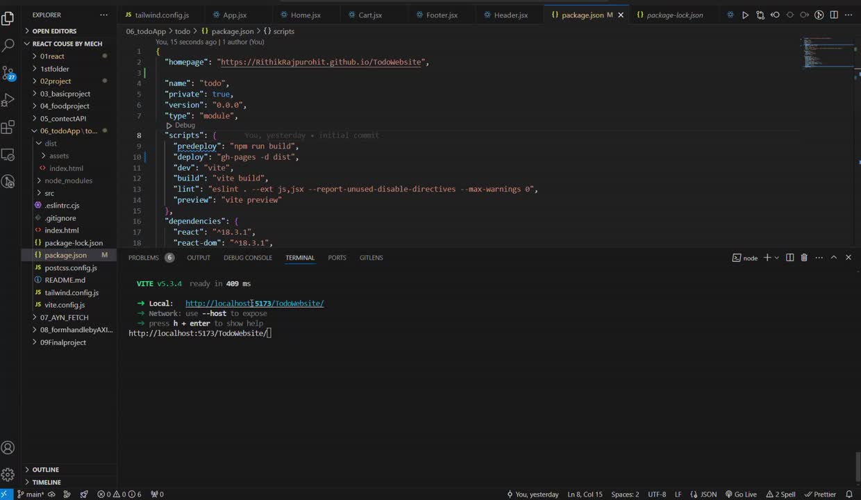The width and height of the screenshot is (861, 500).
Task: Open the Manage gear icon
Action: 8,475
